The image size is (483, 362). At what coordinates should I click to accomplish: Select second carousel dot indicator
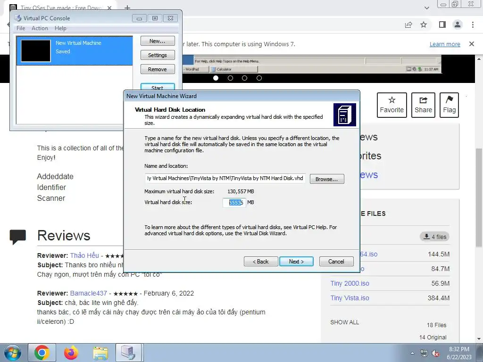[x=230, y=78]
